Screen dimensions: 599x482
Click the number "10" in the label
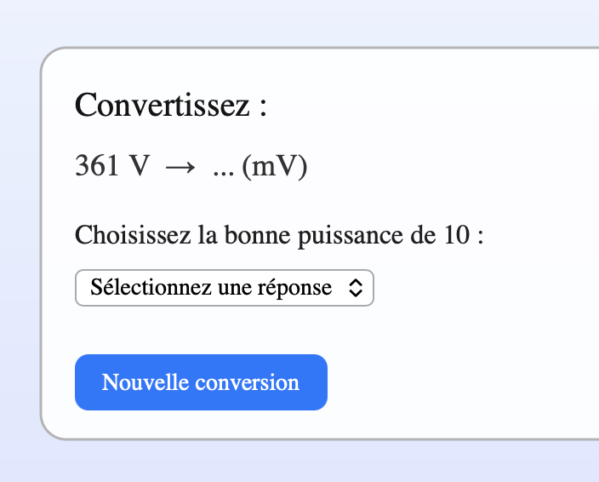point(457,234)
